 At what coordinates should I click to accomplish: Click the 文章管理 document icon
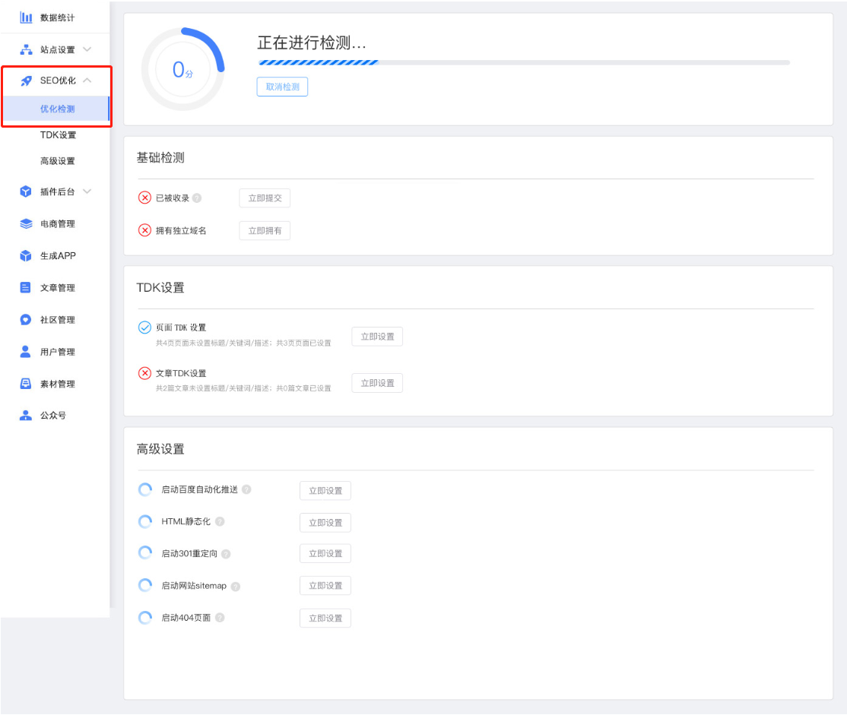pos(26,288)
